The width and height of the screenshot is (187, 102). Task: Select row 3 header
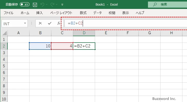click(4, 53)
